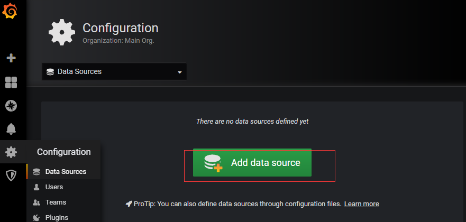Viewport: 466px width, 222px height.
Task: Open the Server Admin shield icon
Action: (11, 175)
